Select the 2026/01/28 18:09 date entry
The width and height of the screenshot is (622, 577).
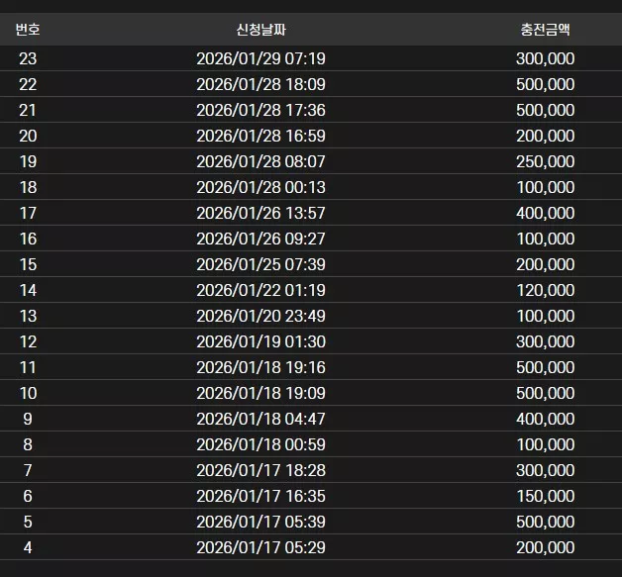261,84
